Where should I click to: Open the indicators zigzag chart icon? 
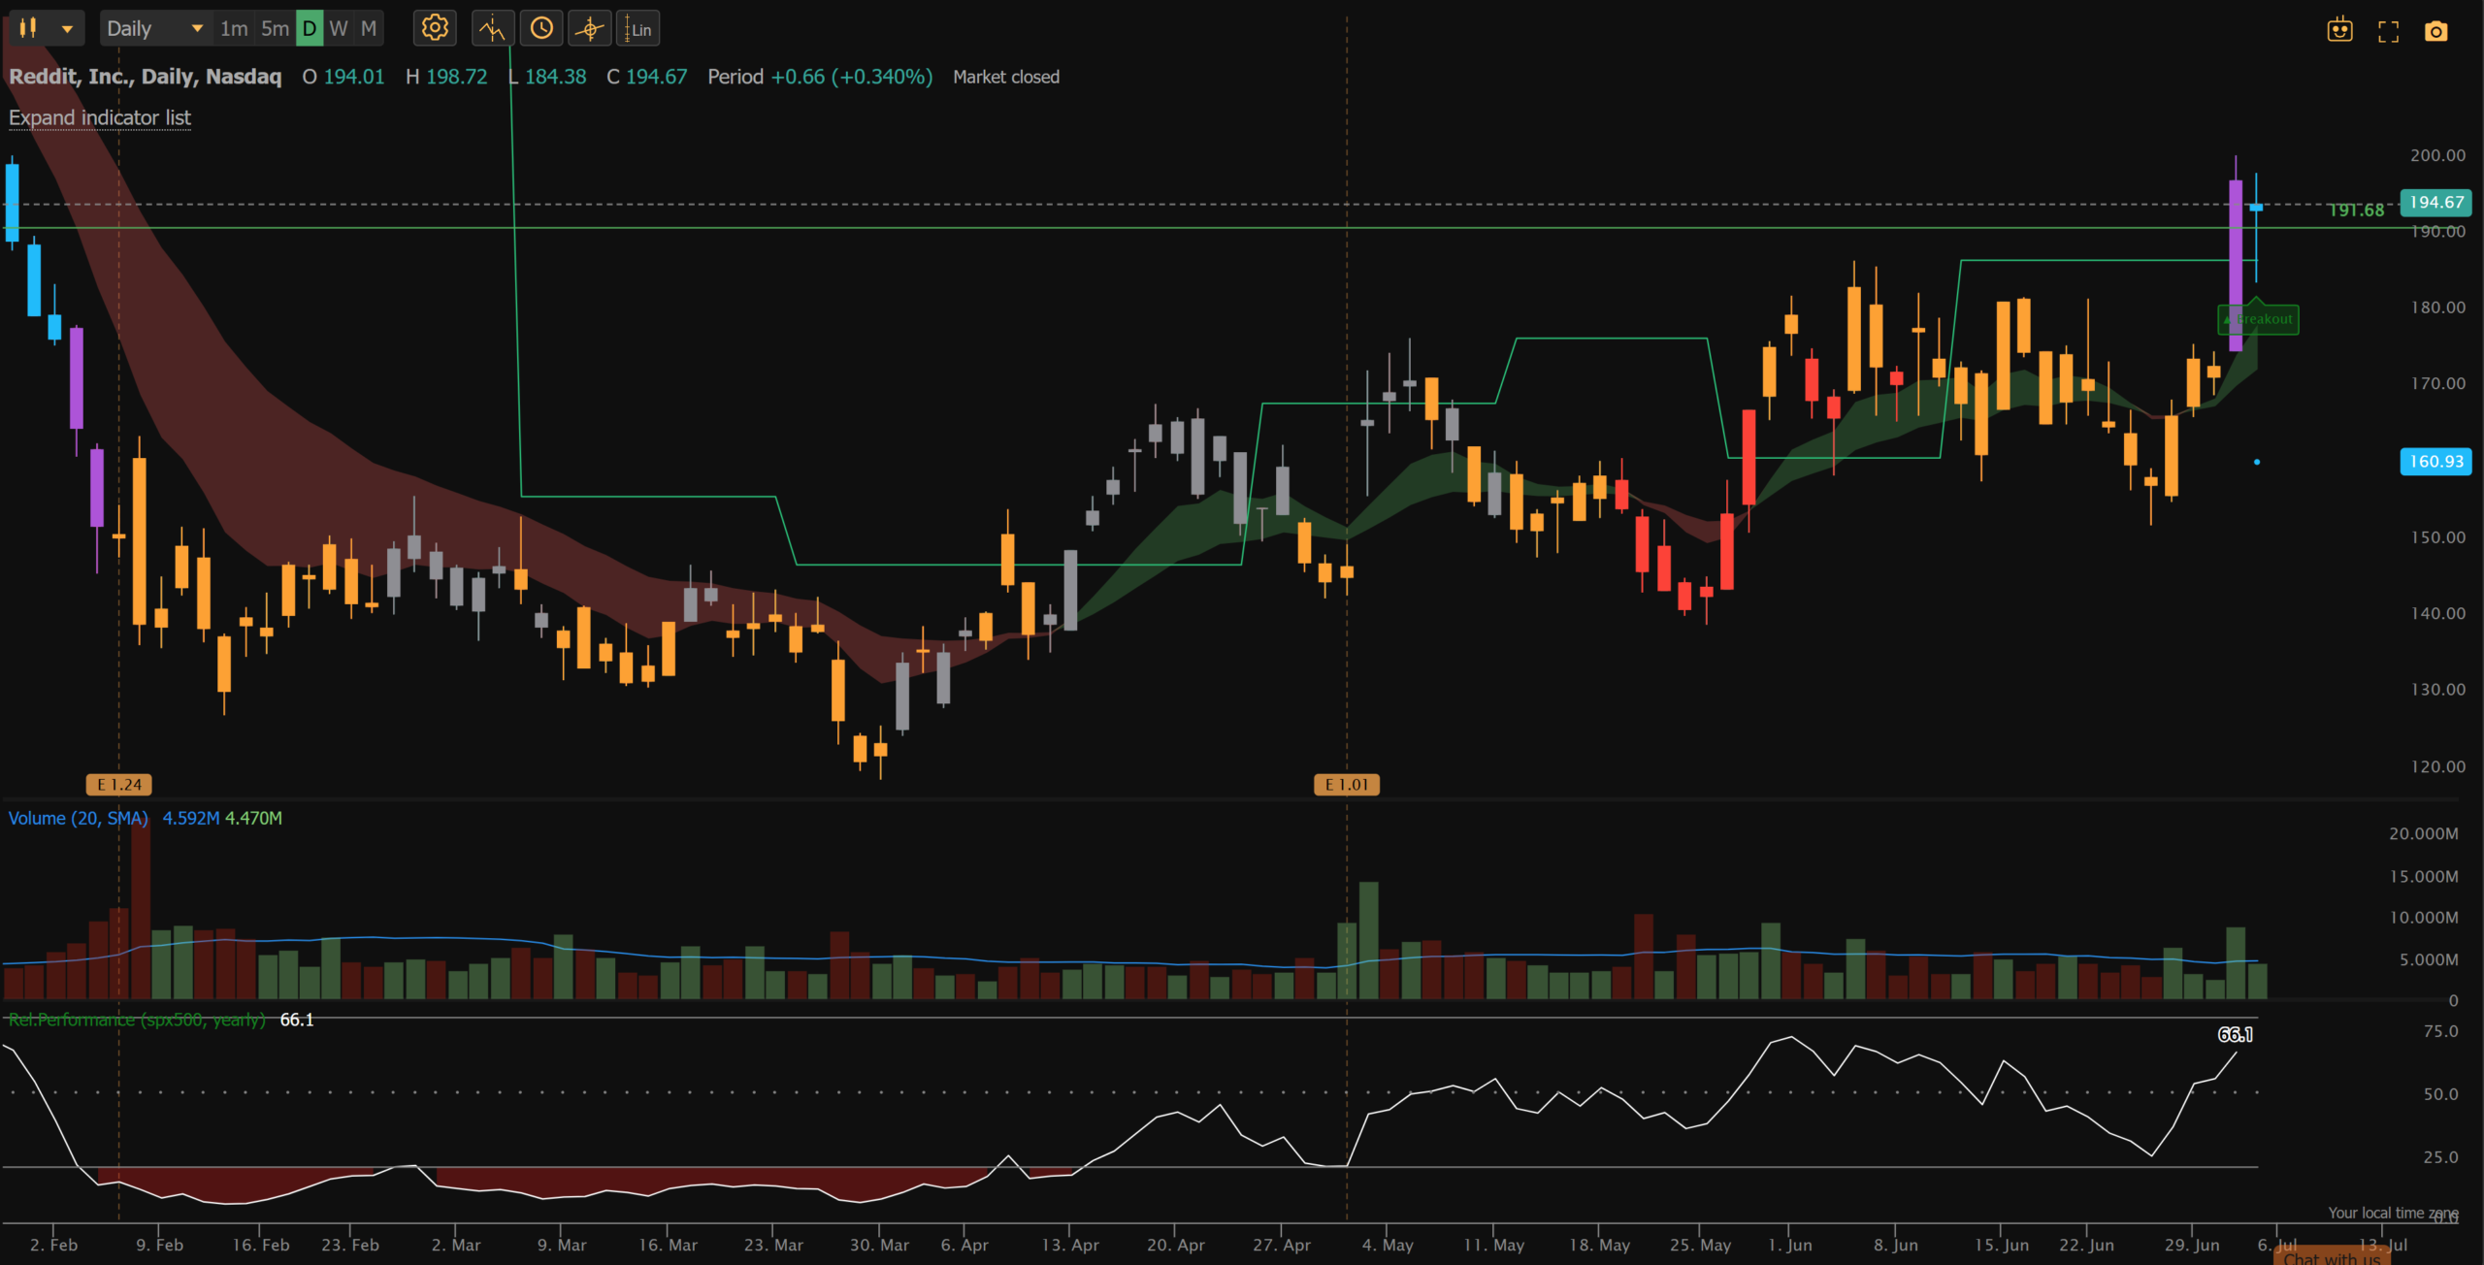(x=493, y=29)
